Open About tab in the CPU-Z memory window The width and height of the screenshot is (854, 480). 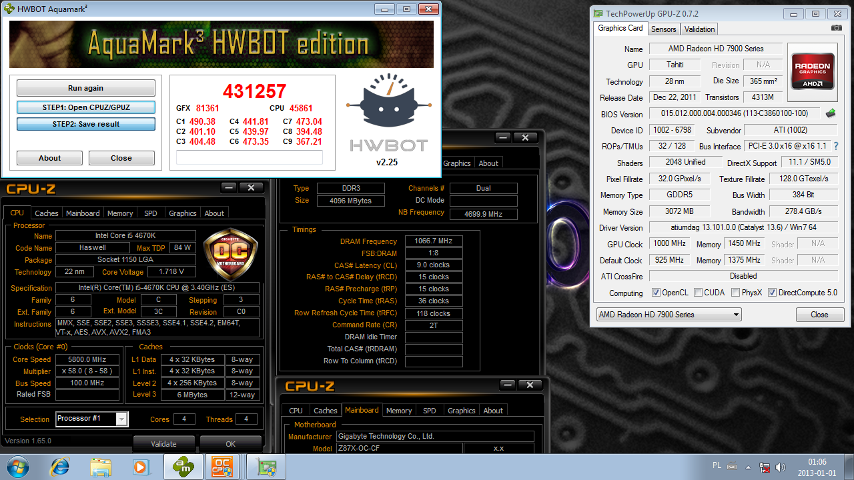[x=488, y=163]
